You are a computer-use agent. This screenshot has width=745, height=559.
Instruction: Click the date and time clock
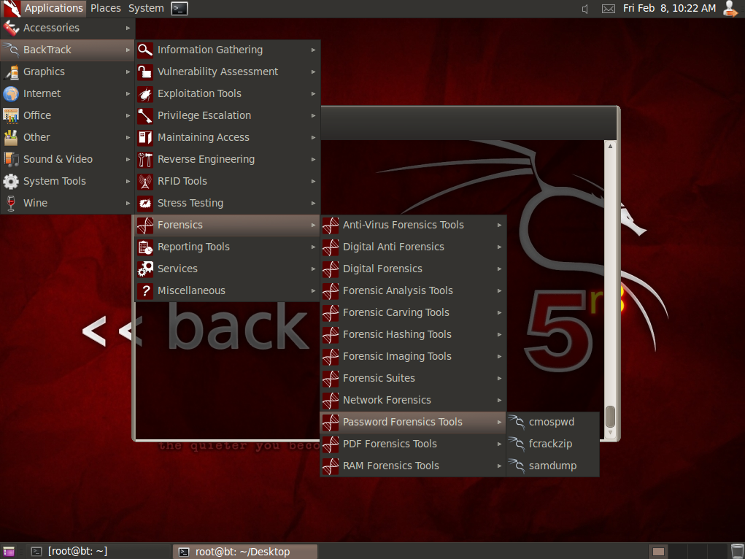click(x=669, y=9)
